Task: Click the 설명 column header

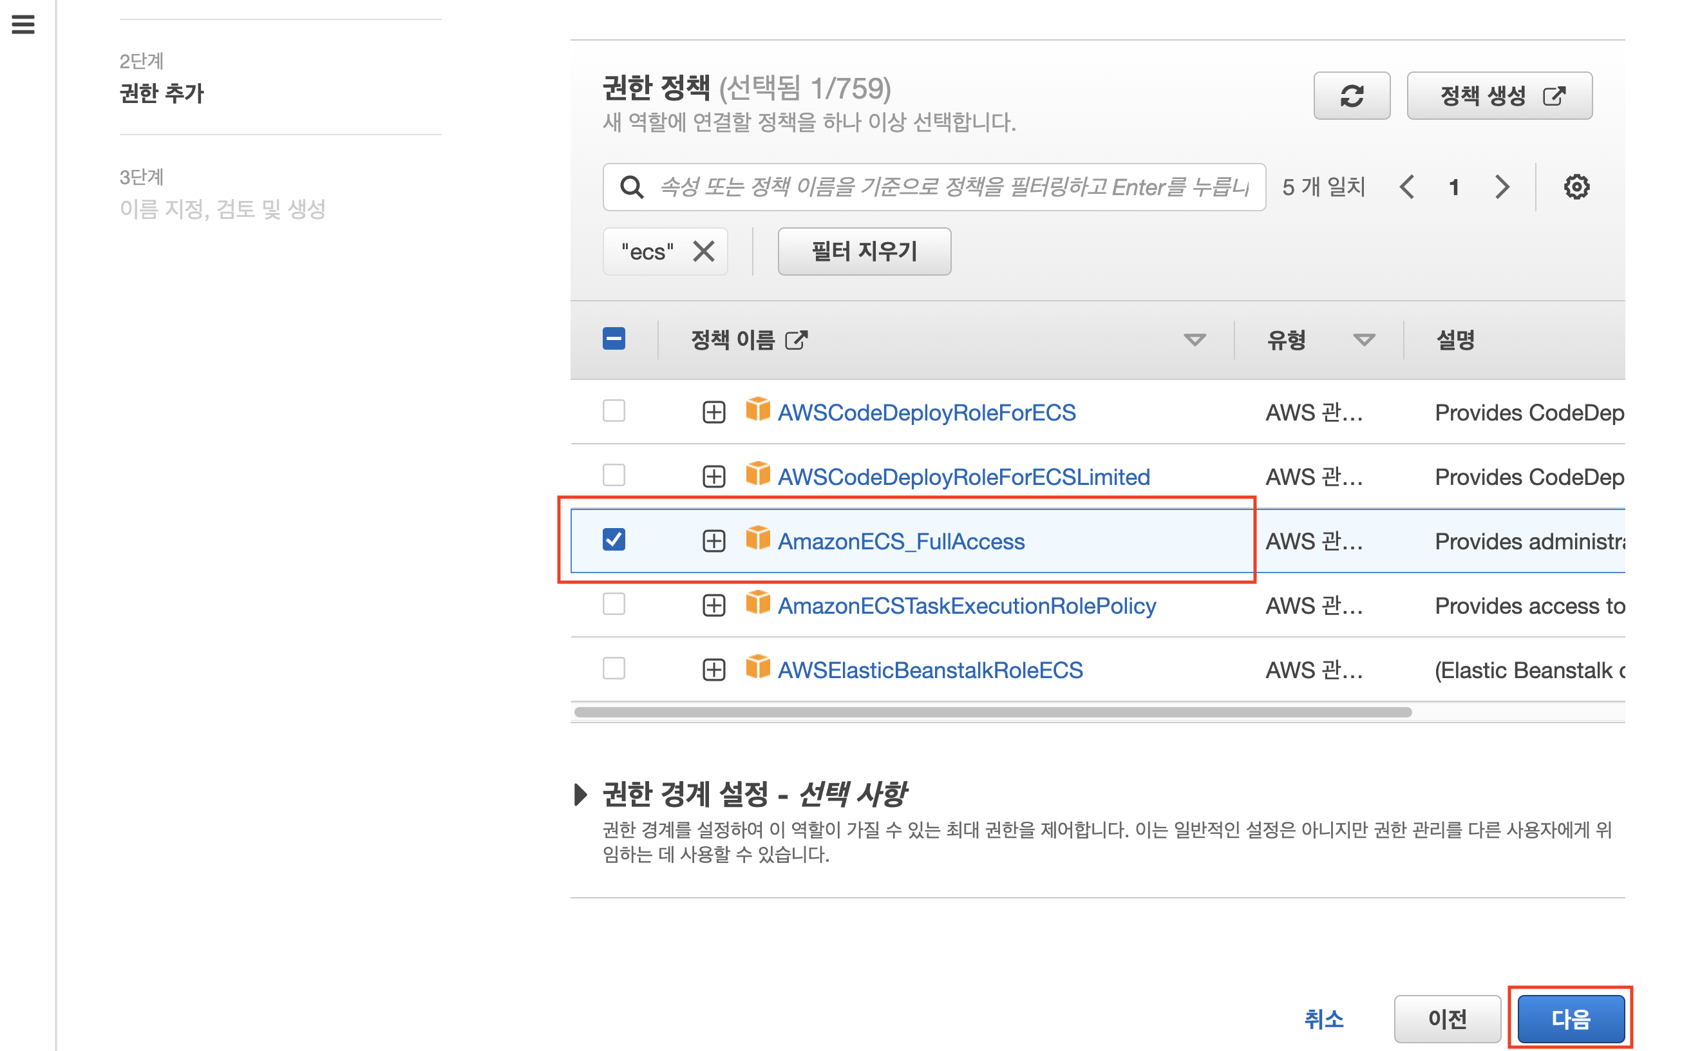Action: click(x=1455, y=340)
